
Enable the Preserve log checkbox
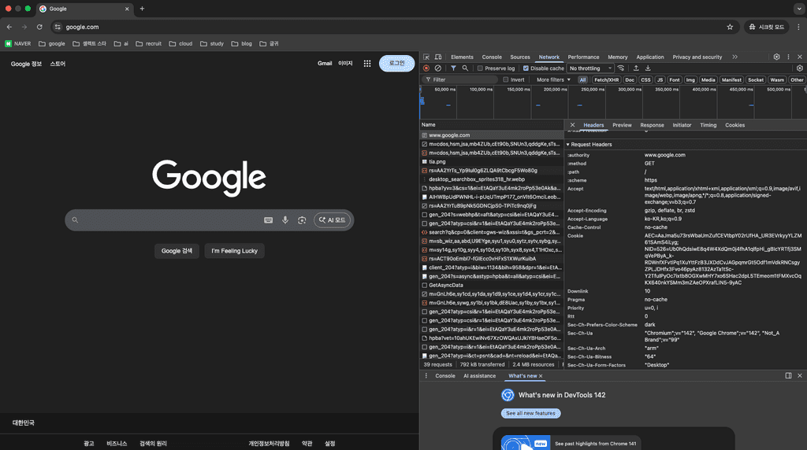click(480, 68)
